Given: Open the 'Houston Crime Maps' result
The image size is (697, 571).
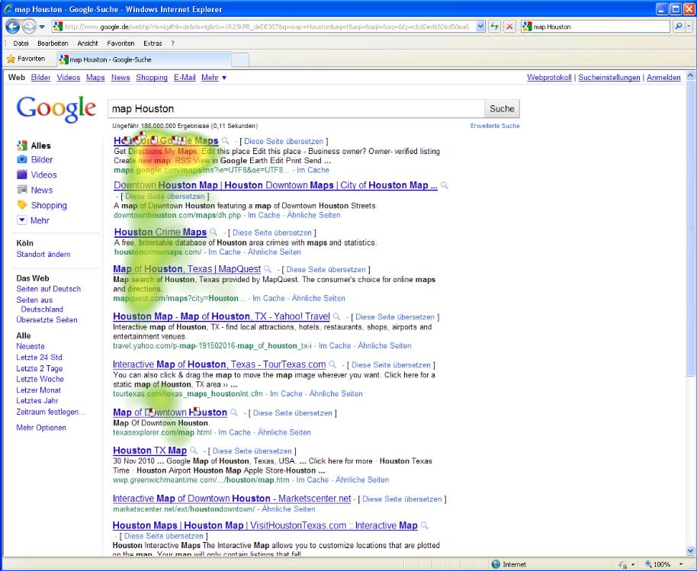Looking at the screenshot, I should [160, 232].
